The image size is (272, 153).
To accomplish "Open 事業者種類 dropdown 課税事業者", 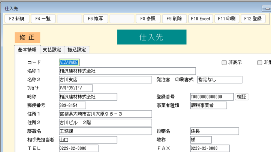I will 208,105.
